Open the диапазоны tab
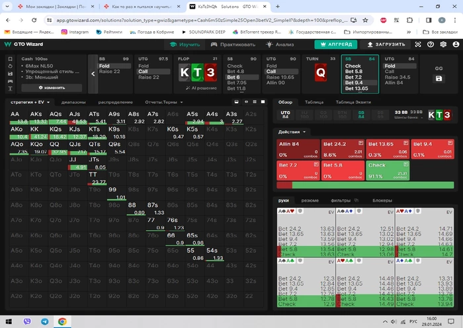 click(73, 102)
